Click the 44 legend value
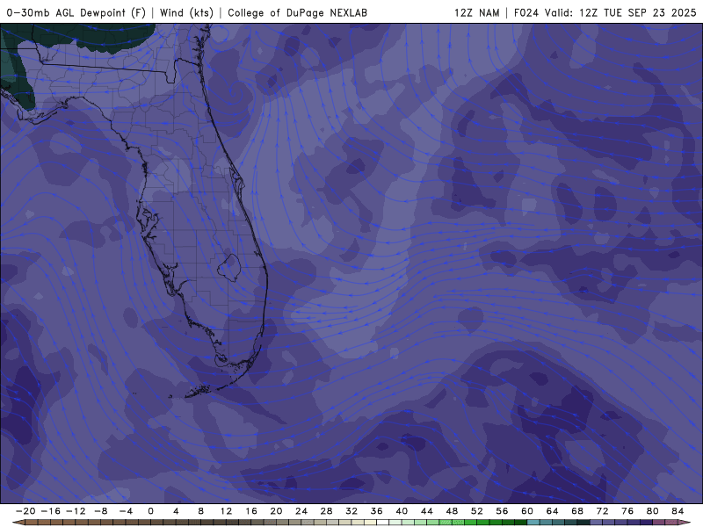This screenshot has height=527, width=703. click(427, 511)
